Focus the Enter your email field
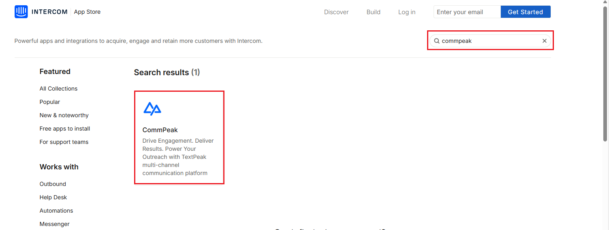Screen dimensions: 609x230 [x=467, y=12]
